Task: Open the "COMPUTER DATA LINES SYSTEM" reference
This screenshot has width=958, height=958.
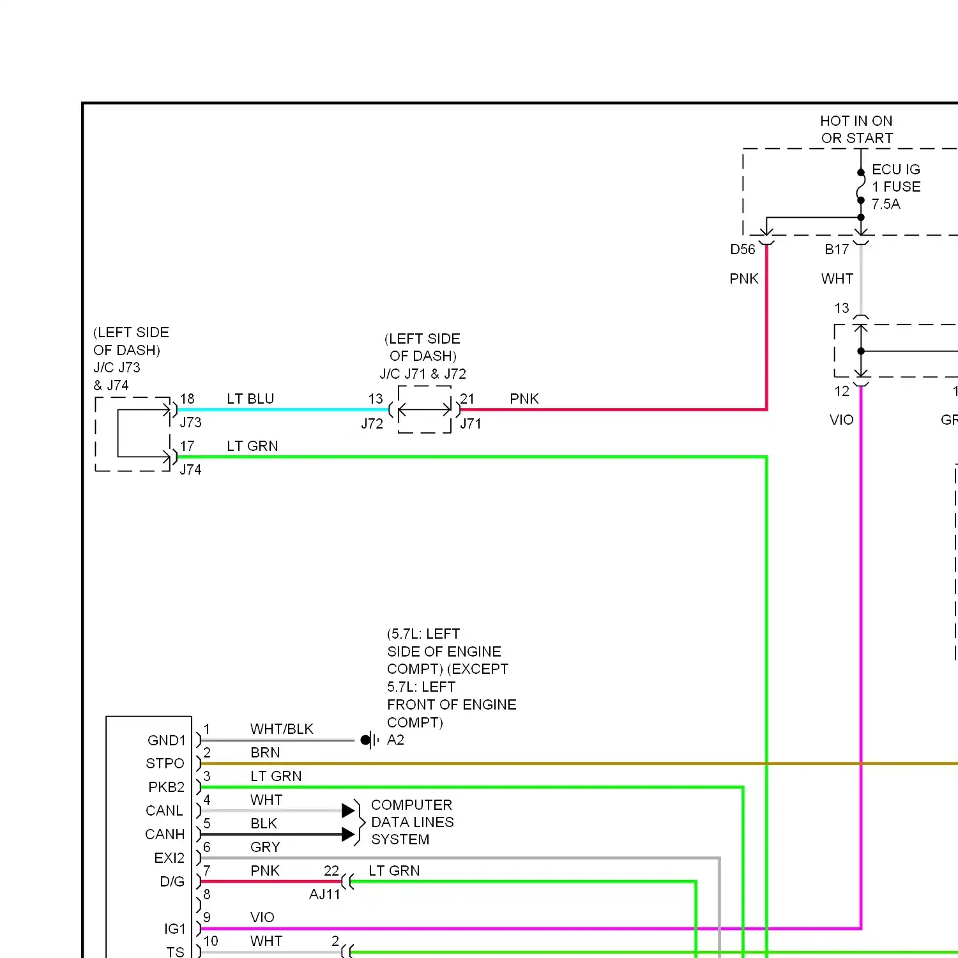Action: point(412,822)
